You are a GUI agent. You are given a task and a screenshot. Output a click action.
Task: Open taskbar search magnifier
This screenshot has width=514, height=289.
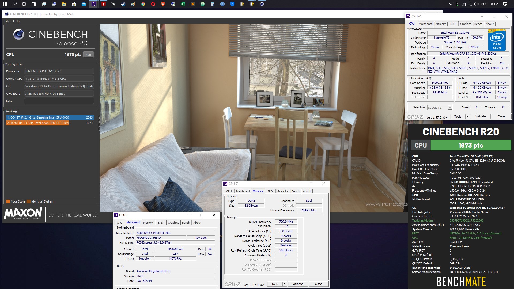point(14,4)
